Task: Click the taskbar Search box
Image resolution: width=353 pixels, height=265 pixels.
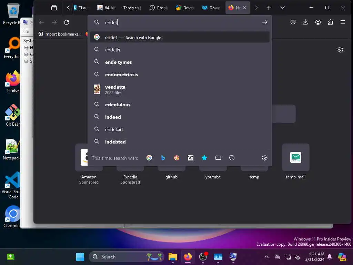Action: point(127,257)
